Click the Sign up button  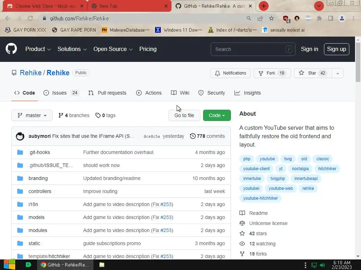pos(336,49)
